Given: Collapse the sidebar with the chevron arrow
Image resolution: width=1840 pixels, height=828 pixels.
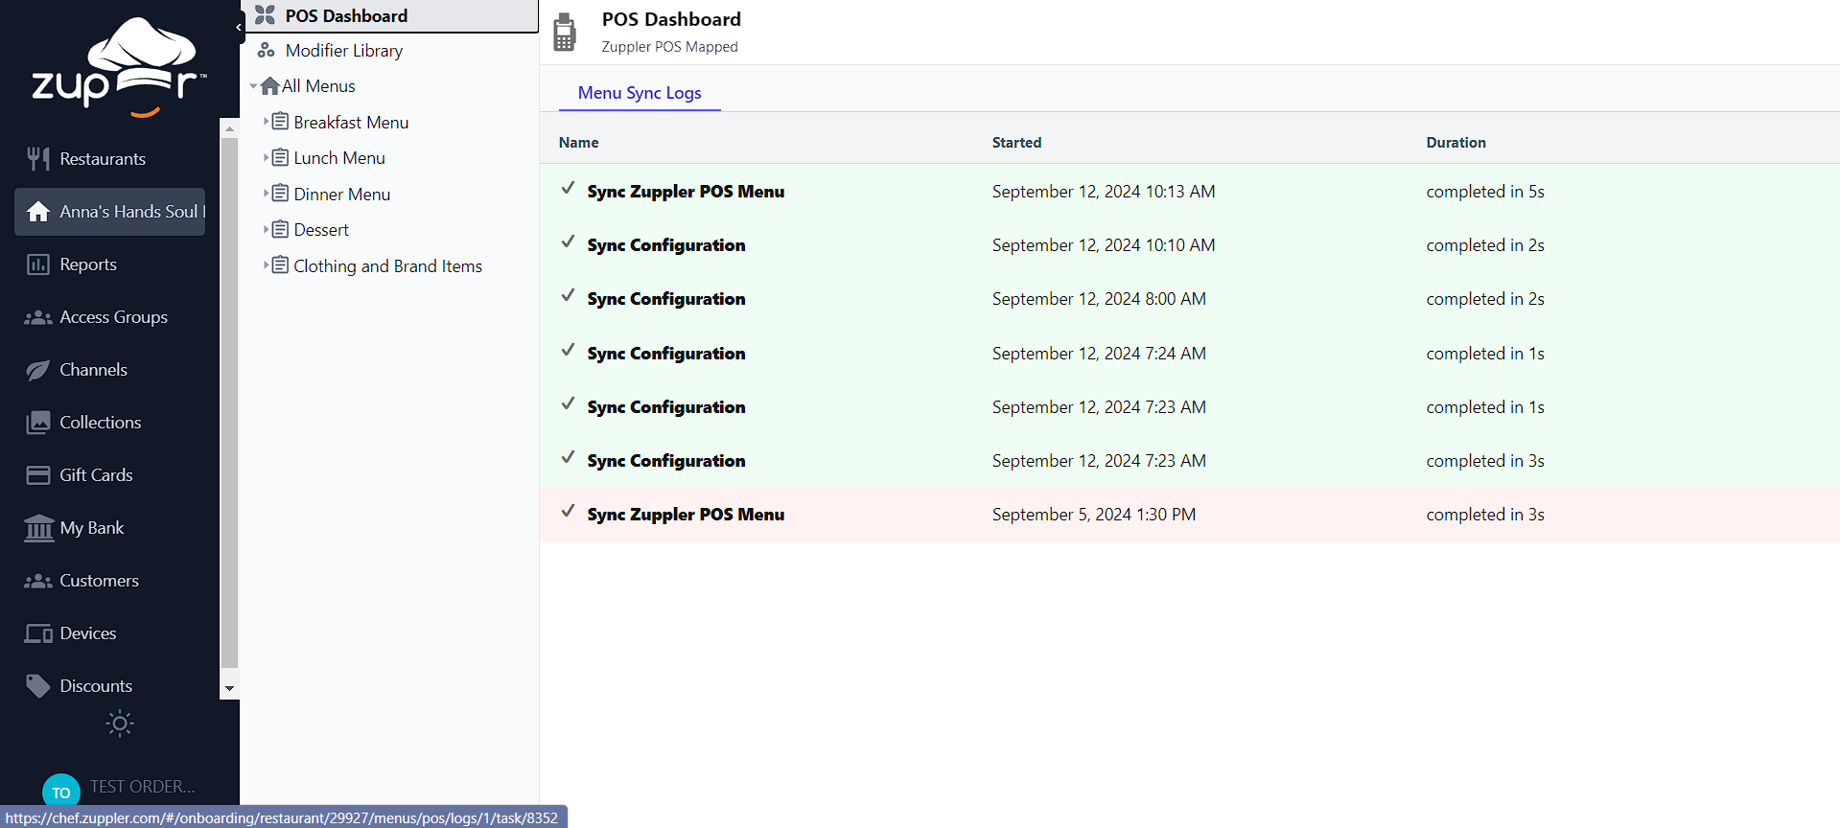Looking at the screenshot, I should pyautogui.click(x=239, y=28).
